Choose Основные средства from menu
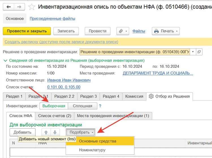Screen dimensions: 212x158 pos(100,141)
